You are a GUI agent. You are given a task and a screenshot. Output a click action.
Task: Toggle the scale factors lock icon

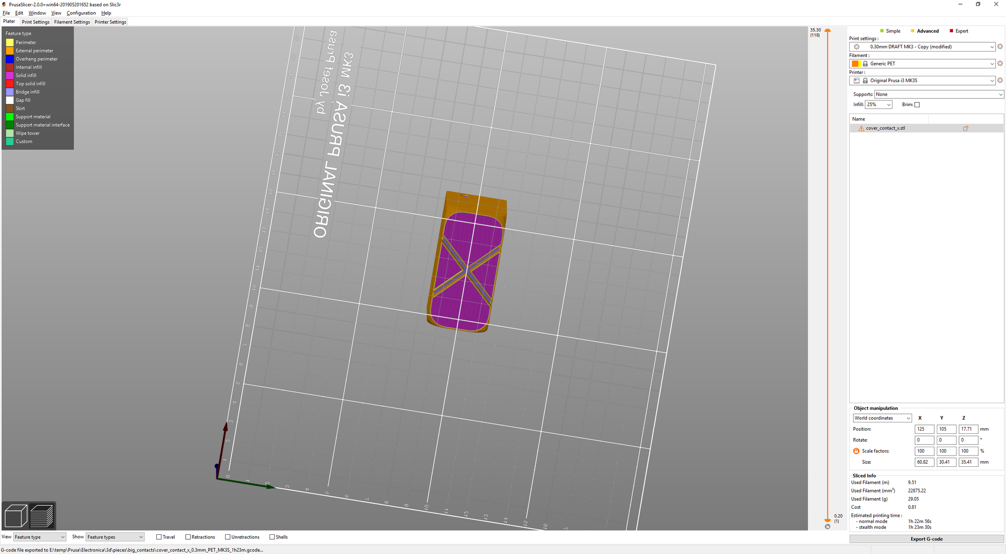click(856, 451)
